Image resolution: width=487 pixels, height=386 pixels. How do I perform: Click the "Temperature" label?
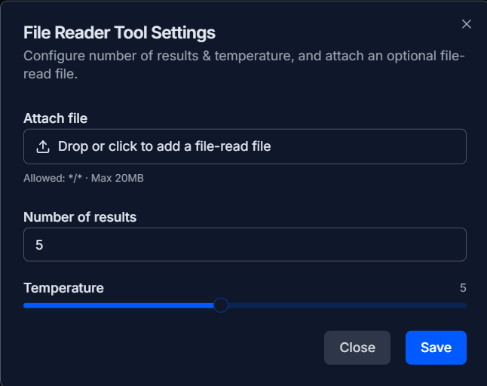(63, 288)
